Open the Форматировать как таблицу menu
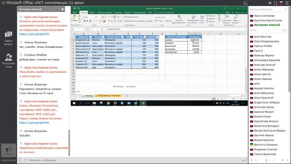The height and width of the screenshot is (164, 291). pos(193,19)
